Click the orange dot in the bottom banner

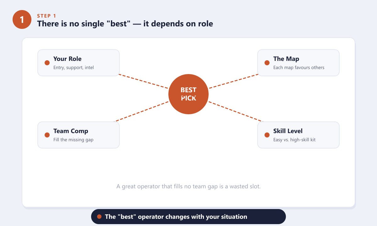(x=99, y=217)
